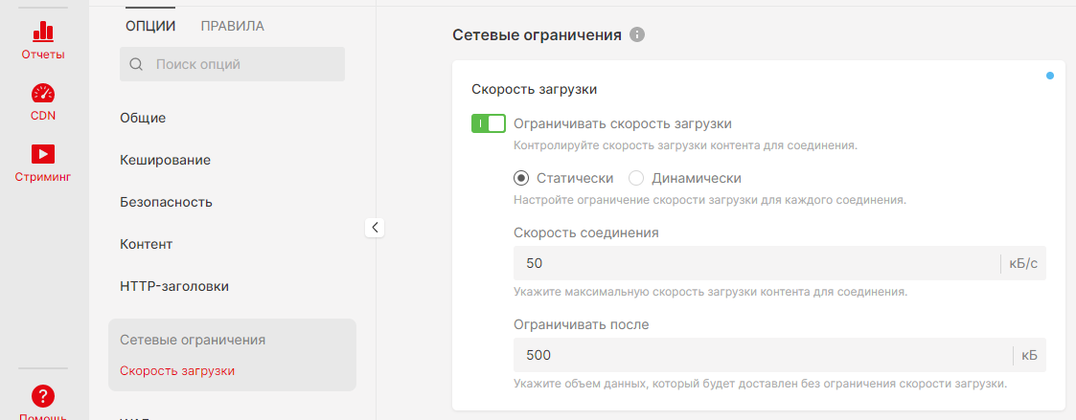The height and width of the screenshot is (420, 1076).
Task: Click the search magnifier icon
Action: [136, 65]
